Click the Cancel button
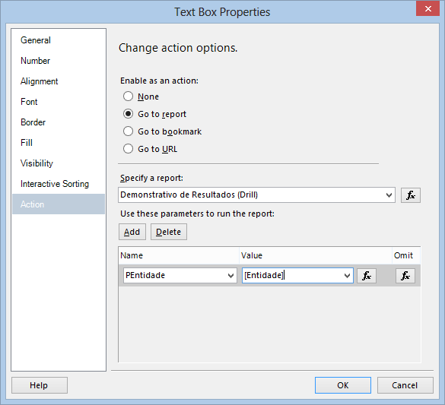The width and height of the screenshot is (445, 405). point(405,385)
